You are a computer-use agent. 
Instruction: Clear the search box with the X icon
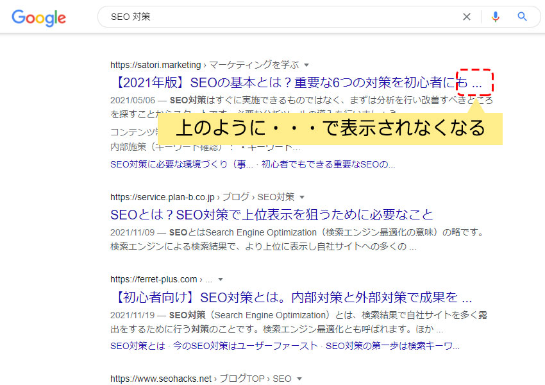pyautogui.click(x=467, y=16)
